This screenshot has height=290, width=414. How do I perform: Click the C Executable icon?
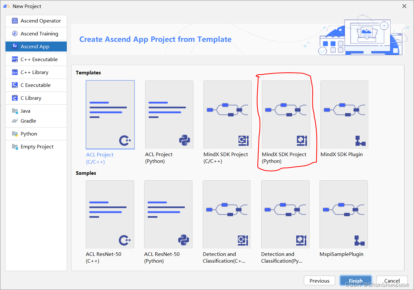(x=15, y=85)
